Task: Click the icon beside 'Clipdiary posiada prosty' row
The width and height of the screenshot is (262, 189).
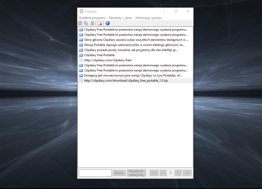Action: coord(81,50)
